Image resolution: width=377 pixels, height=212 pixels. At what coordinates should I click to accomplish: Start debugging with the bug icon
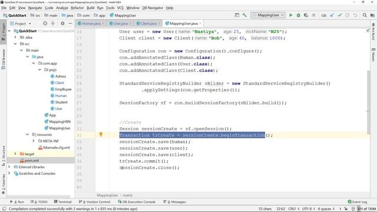pos(299,15)
